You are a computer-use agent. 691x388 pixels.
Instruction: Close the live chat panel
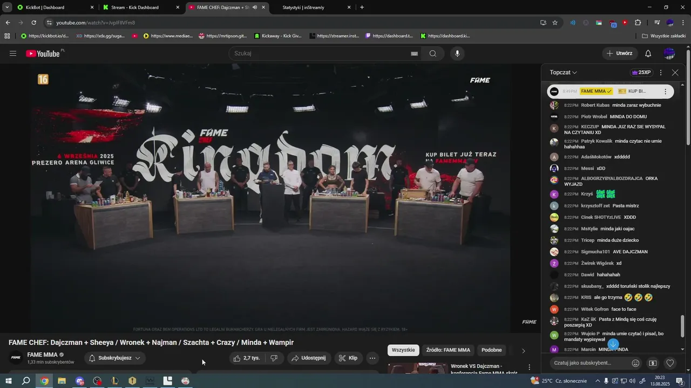click(x=675, y=72)
